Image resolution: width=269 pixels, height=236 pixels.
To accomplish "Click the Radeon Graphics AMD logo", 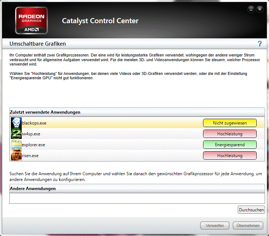I will (x=32, y=21).
